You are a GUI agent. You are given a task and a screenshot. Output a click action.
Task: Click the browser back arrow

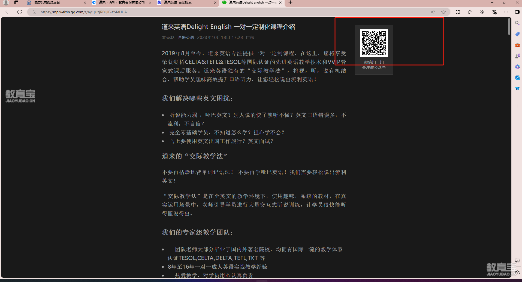(x=8, y=12)
